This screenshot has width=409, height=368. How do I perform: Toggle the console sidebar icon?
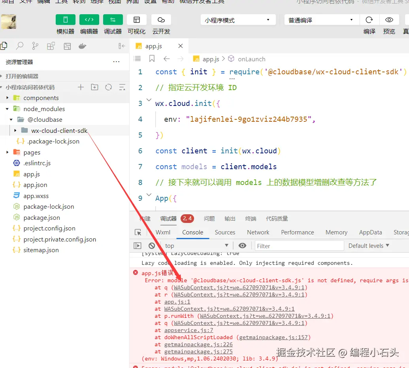[138, 245]
